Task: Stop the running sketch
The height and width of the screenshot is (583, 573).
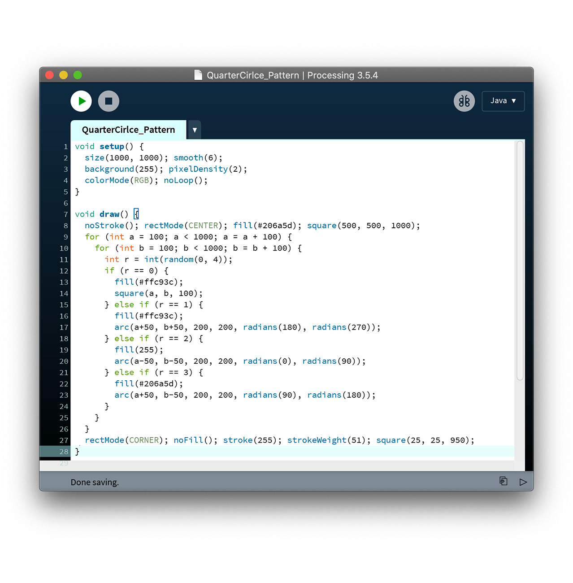Action: (109, 101)
